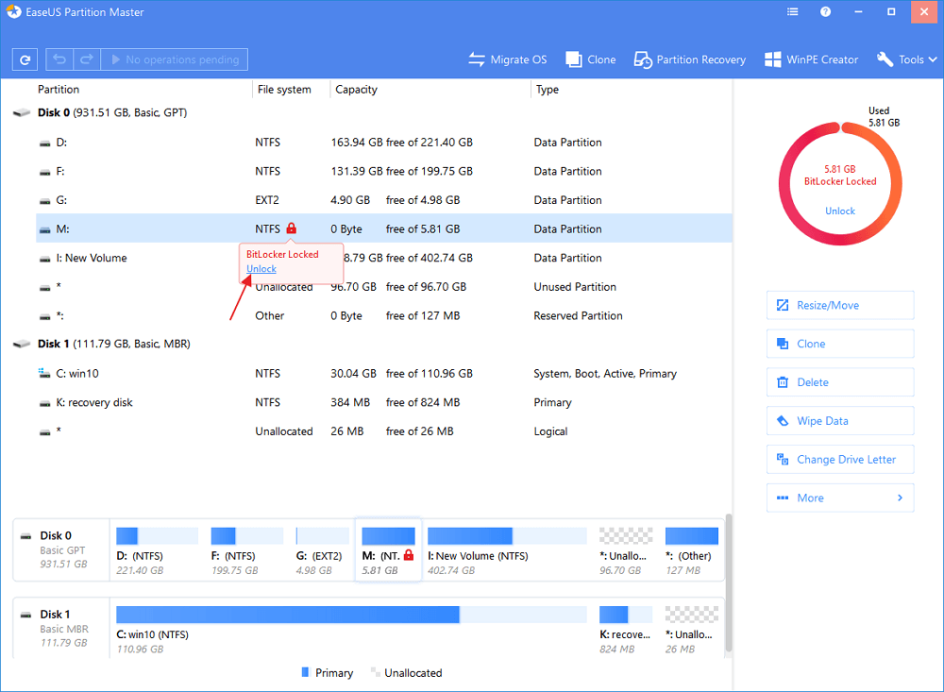Select the D: partition row
The image size is (944, 692).
pyautogui.click(x=384, y=143)
